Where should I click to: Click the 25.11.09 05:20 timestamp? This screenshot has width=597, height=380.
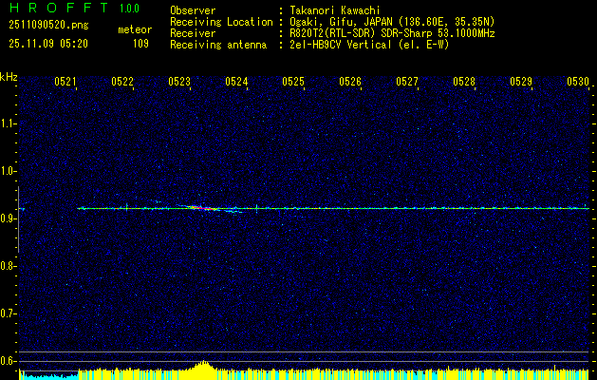(x=48, y=43)
